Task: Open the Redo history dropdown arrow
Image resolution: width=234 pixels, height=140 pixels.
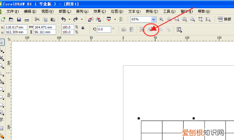Action: point(82,19)
